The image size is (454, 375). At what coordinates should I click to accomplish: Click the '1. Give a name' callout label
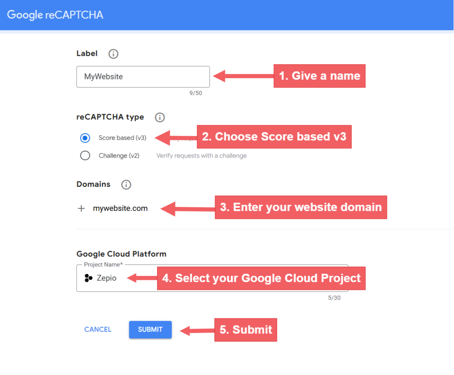(319, 76)
